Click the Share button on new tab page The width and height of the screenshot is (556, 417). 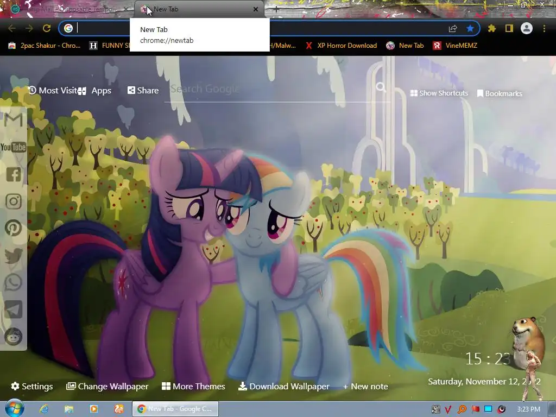click(x=143, y=91)
